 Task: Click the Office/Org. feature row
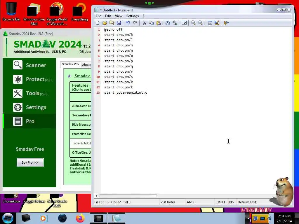pos(81,153)
